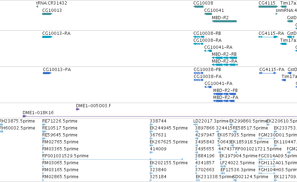Select the EK057935.5prime EST
This screenshot has width=297, height=182.
click(x=219, y=139)
